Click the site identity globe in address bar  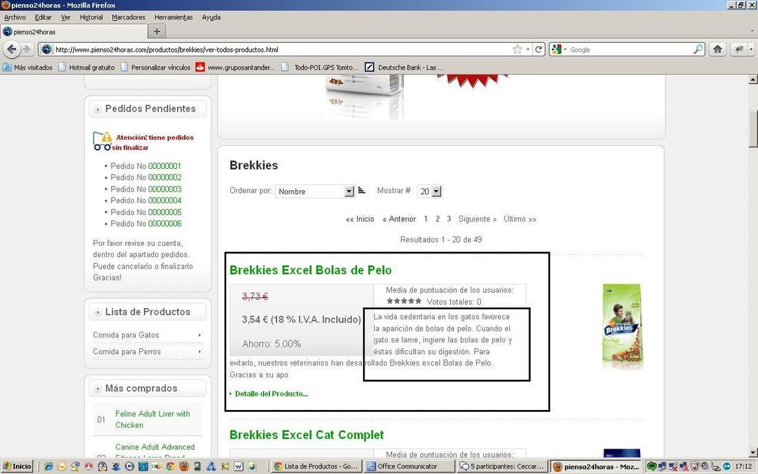click(x=47, y=50)
